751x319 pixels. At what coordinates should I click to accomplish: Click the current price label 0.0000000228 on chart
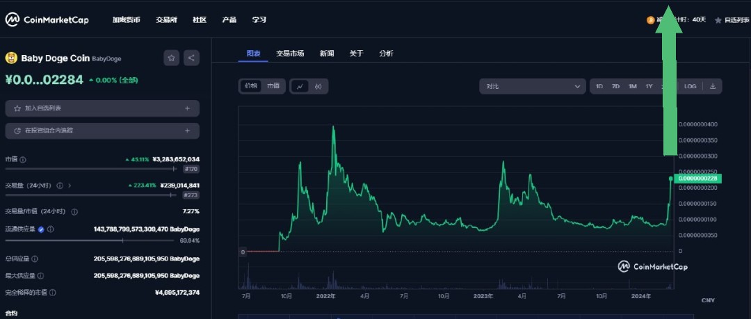(x=697, y=179)
